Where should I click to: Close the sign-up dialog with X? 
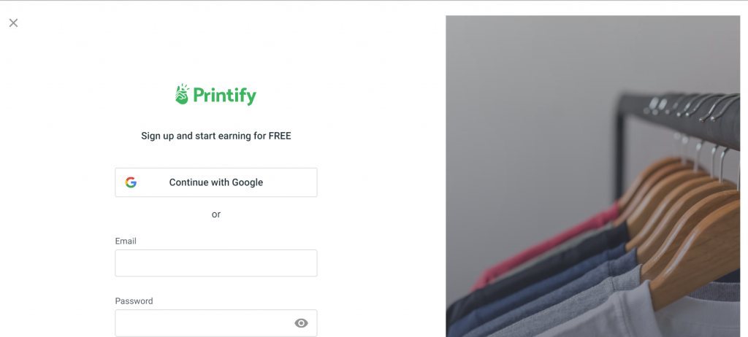pyautogui.click(x=13, y=23)
